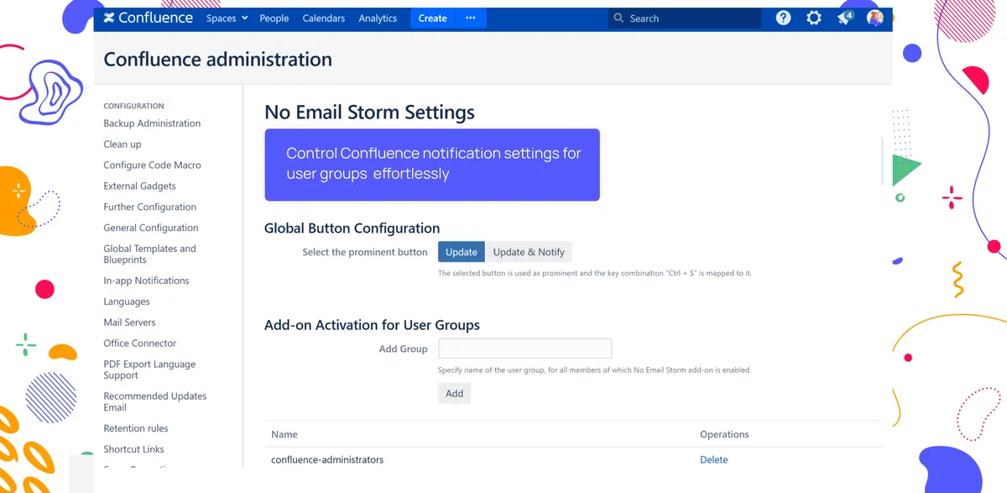Click the Operations column header
This screenshot has width=1007, height=493.
pyautogui.click(x=724, y=434)
